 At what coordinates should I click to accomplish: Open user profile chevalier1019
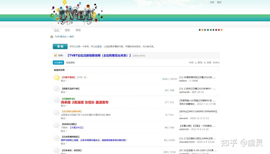tap(187, 142)
